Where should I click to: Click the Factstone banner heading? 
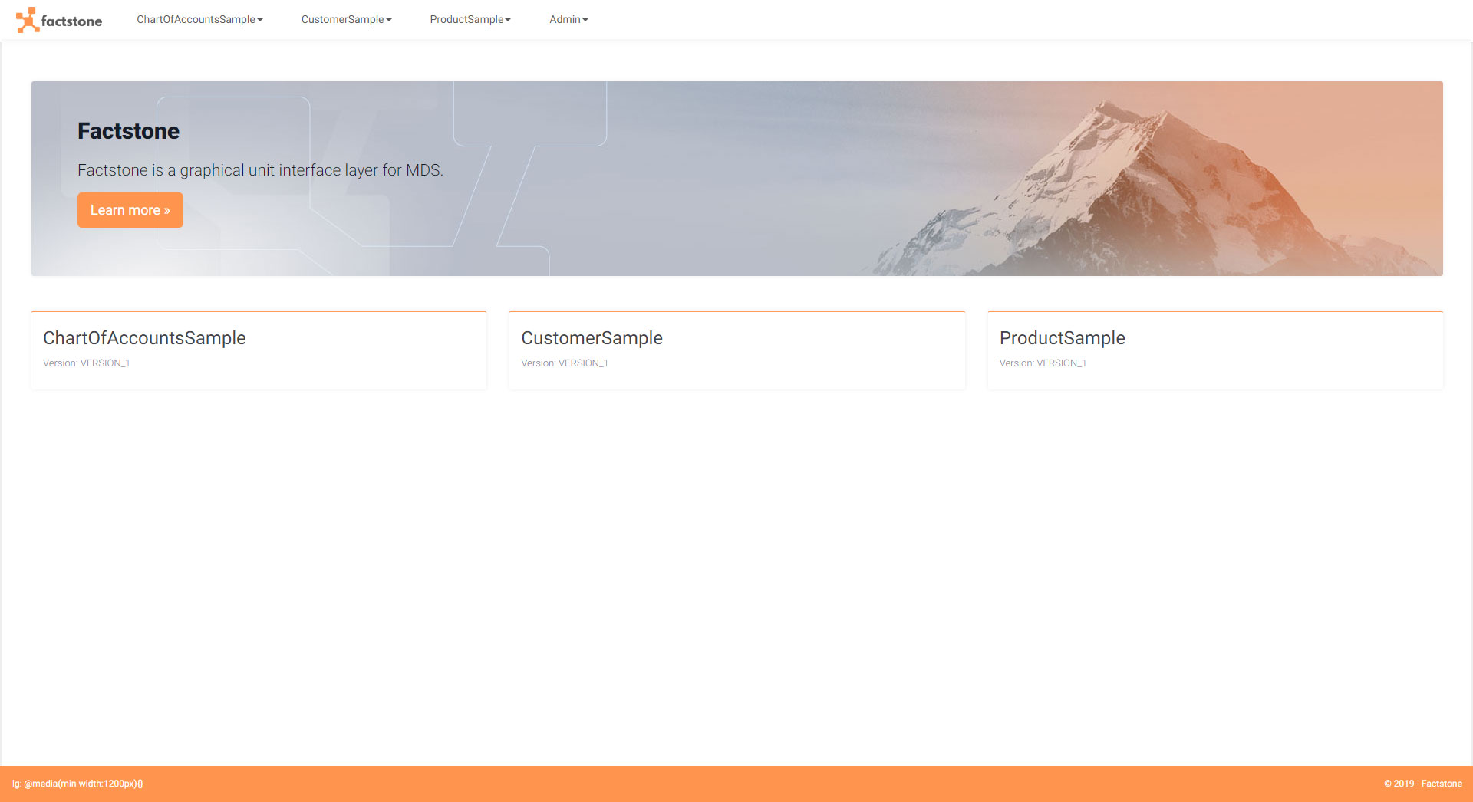click(x=128, y=131)
